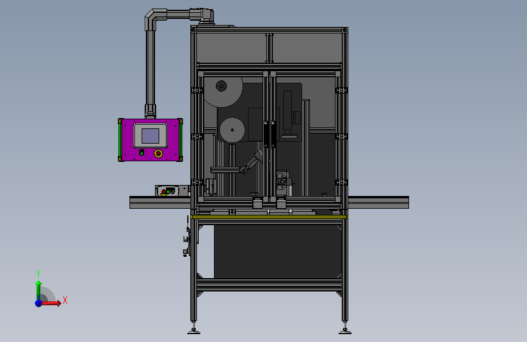Select the magenta operator control panel enclosure

[150, 140]
